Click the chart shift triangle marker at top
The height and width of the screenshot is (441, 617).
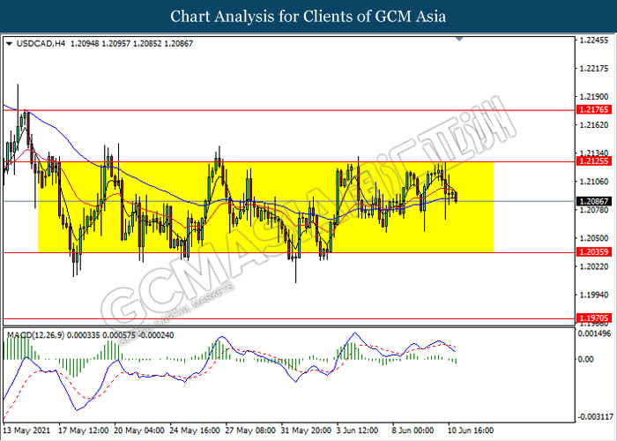pyautogui.click(x=459, y=39)
